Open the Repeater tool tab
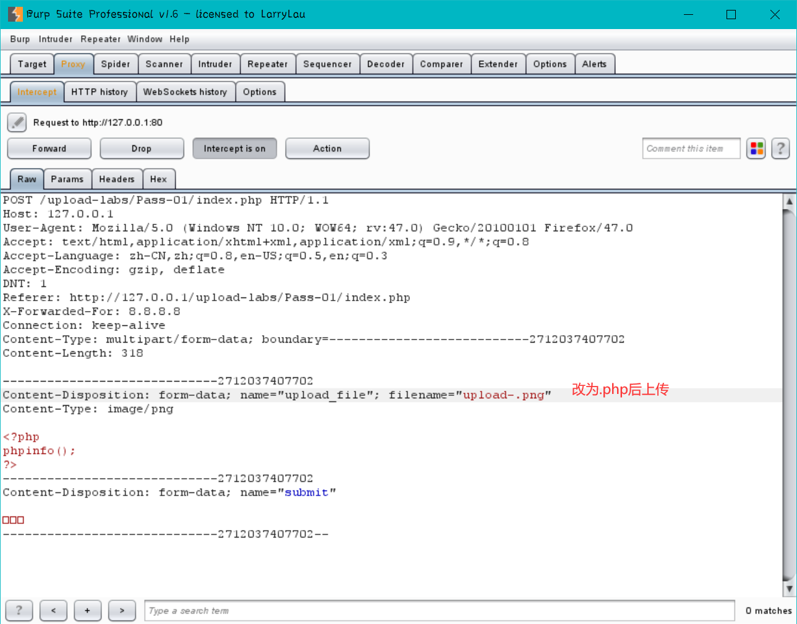 (268, 64)
